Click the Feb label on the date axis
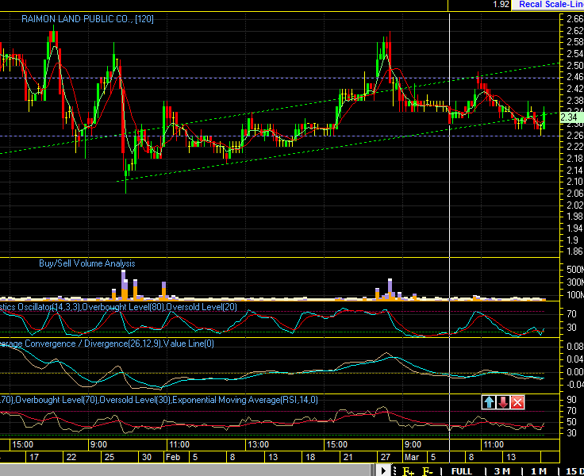Screen dimensions: 584x476 (x=172, y=457)
